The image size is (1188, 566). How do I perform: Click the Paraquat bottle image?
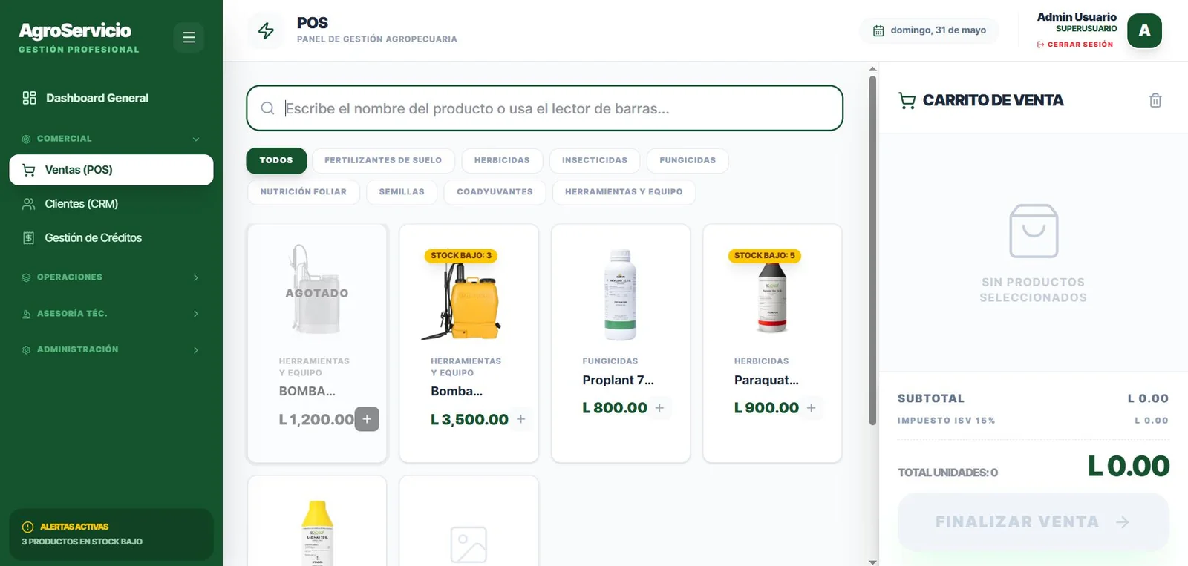click(x=772, y=297)
